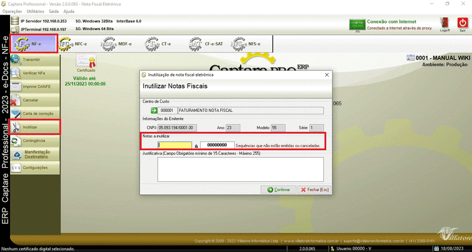The height and width of the screenshot is (252, 472).
Task: Click the Verificar NFe magnifier icon
Action: point(15,73)
